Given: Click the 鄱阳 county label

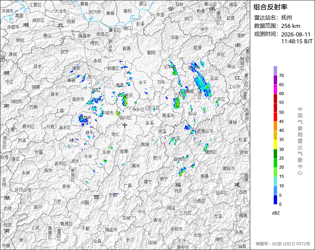Looking at the screenshot, I should (x=151, y=52).
